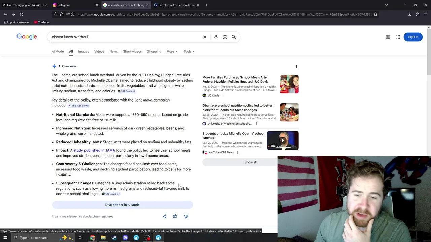431x242 pixels.
Task: Click Show all sources button
Action: (250, 162)
